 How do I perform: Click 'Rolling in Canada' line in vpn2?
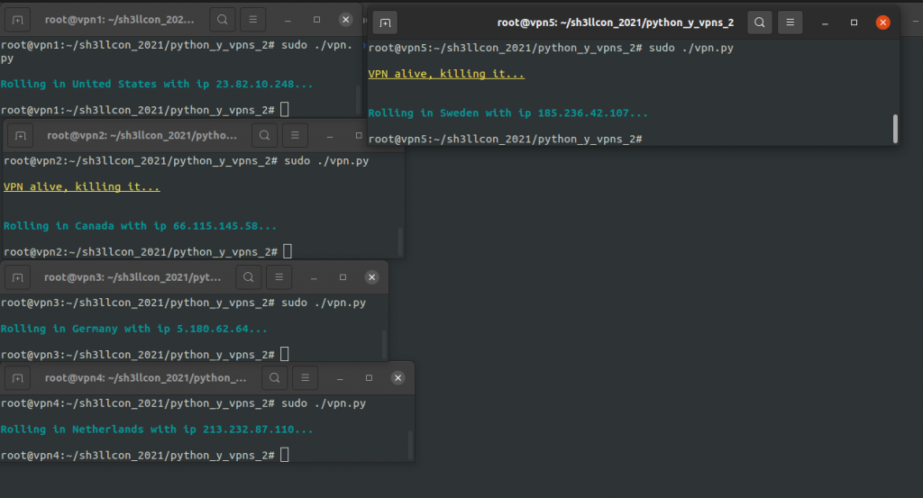[140, 226]
